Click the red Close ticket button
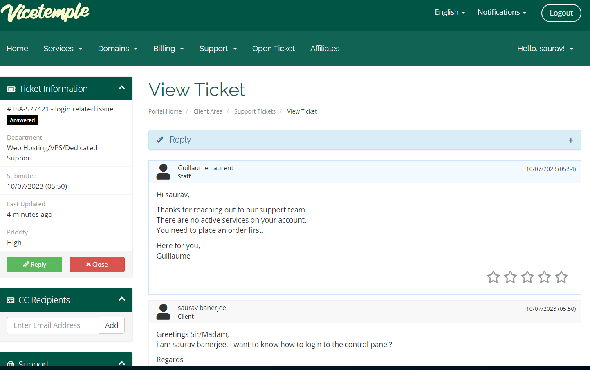Screen dimensions: 590x370 click(97, 264)
